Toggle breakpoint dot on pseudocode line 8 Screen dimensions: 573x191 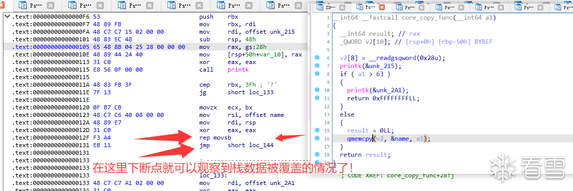[x=317, y=74]
